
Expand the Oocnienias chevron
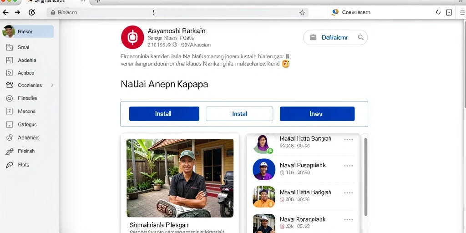tap(52, 85)
